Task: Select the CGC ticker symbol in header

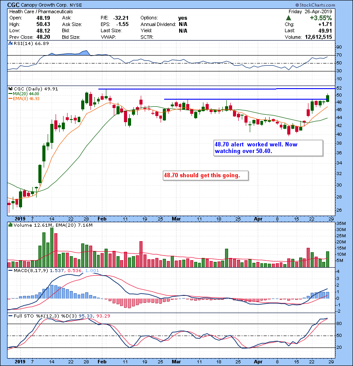Action: [13, 5]
